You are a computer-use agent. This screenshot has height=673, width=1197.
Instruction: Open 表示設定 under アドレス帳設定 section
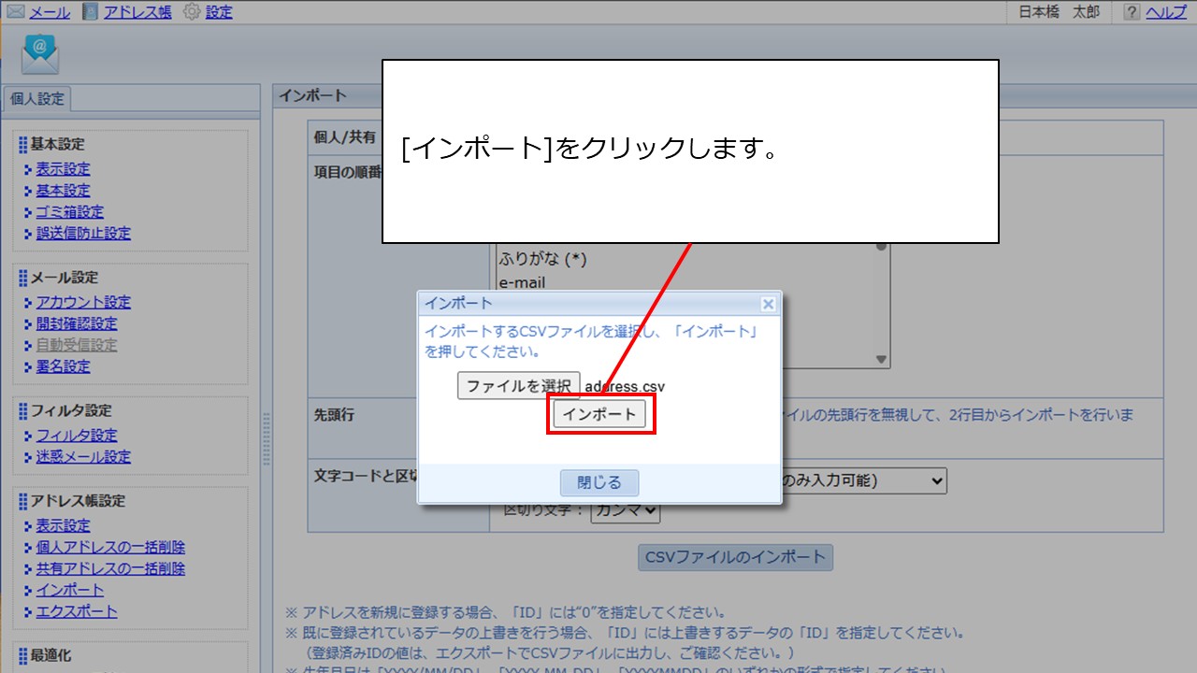[63, 525]
